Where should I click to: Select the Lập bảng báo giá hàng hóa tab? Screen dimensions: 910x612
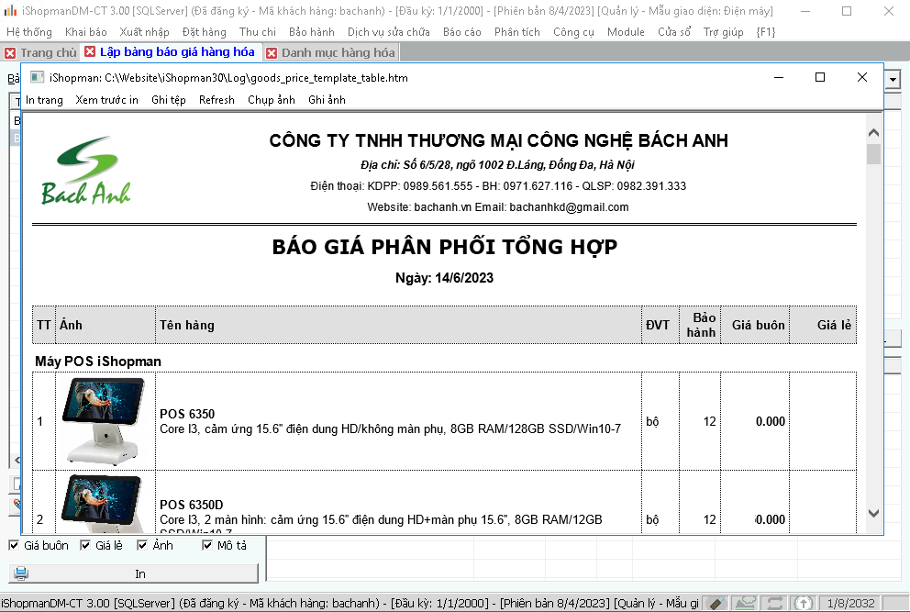pyautogui.click(x=177, y=52)
